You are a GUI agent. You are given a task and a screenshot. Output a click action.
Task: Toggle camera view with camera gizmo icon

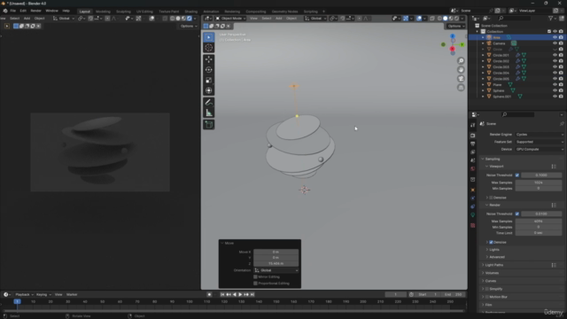click(461, 79)
